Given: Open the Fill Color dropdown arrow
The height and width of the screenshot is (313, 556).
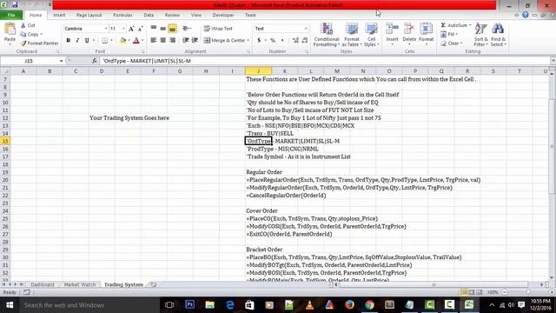Looking at the screenshot, I should [129, 41].
